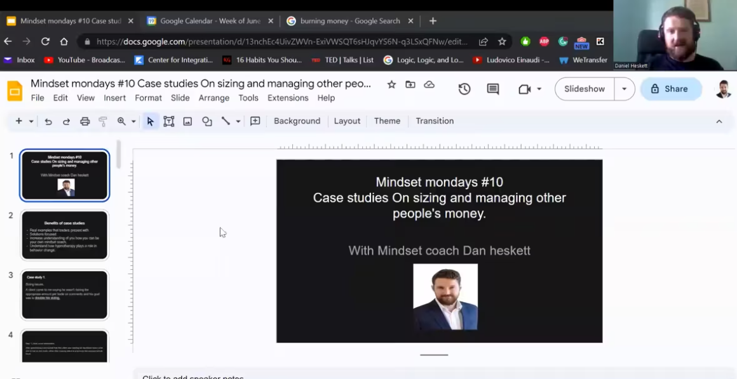Open the WeTransfer bookmark
This screenshot has height=379, width=737.
click(583, 60)
